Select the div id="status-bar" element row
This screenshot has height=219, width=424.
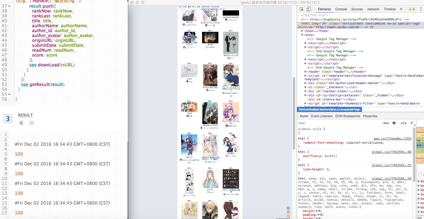pyautogui.click(x=331, y=99)
